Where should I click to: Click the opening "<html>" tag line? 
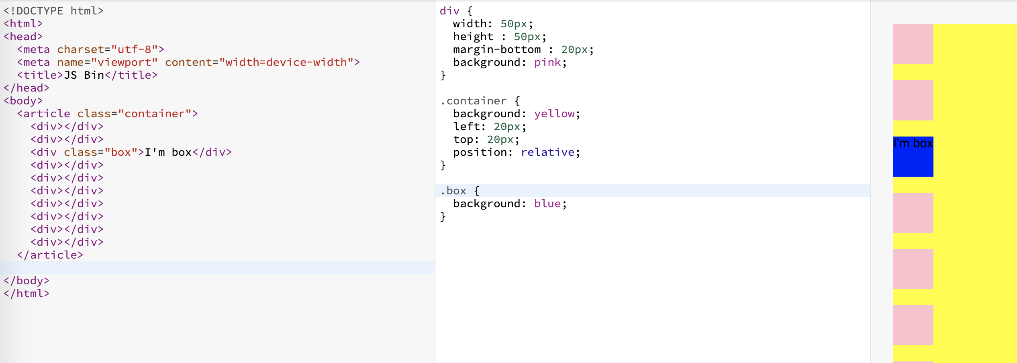coord(23,24)
